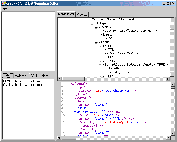
Task: Click the code editor scroll right arrow
Action: (168, 137)
